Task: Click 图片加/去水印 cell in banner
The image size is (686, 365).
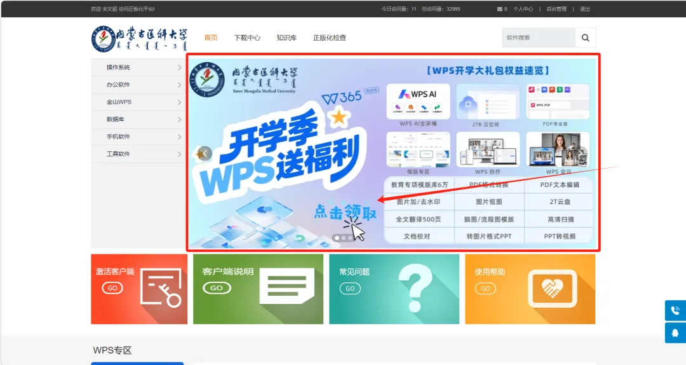Action: [x=419, y=202]
